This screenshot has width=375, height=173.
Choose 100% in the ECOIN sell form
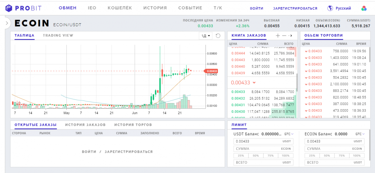click(x=357, y=155)
